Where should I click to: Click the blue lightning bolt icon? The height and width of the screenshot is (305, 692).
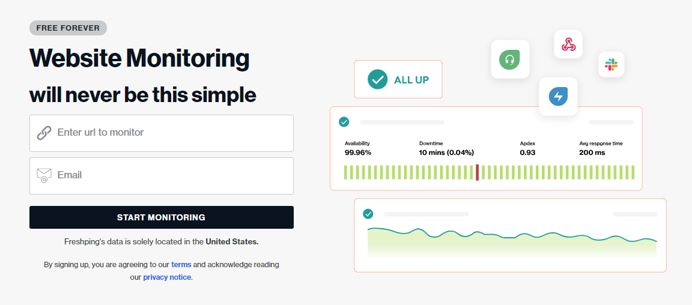[x=558, y=96]
